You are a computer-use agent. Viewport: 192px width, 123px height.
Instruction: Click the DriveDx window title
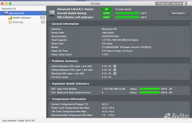95,4
